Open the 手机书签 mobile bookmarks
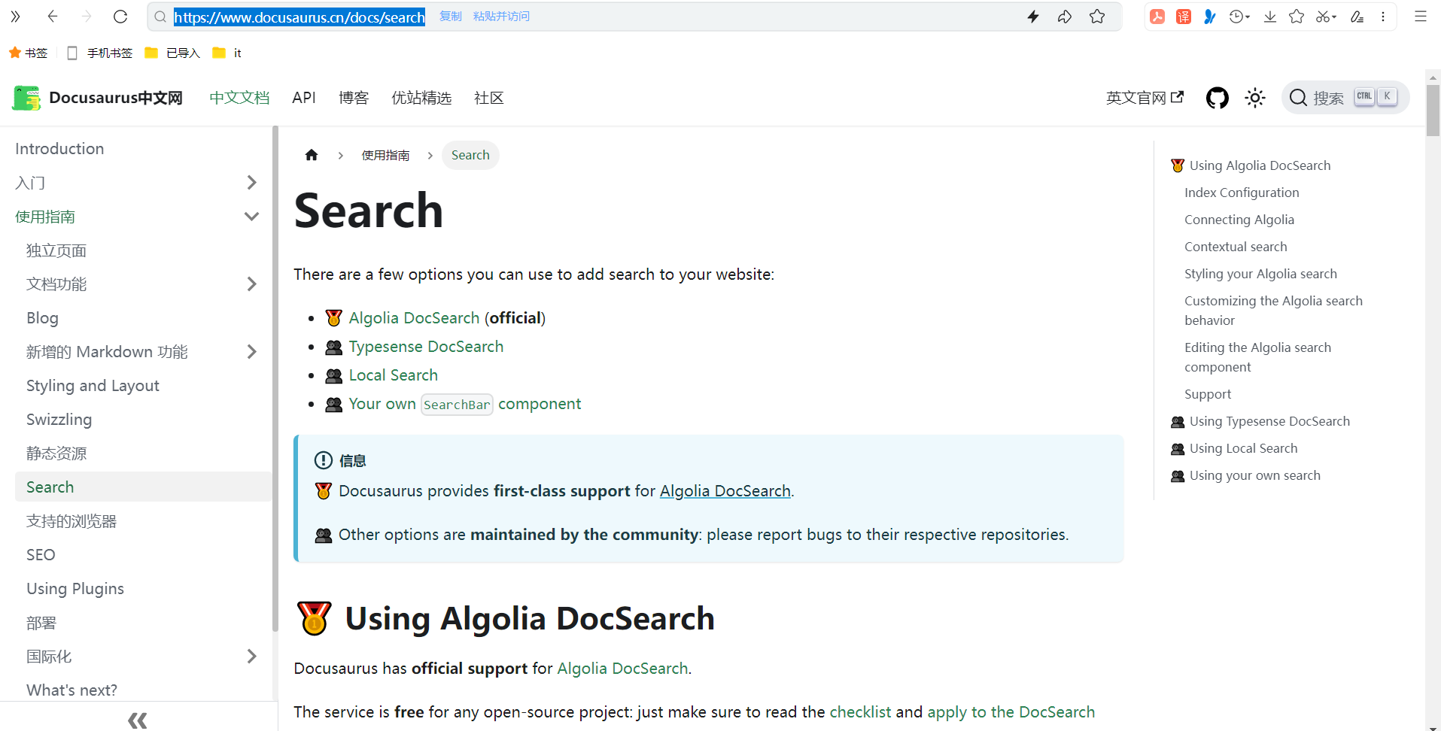 (x=99, y=53)
